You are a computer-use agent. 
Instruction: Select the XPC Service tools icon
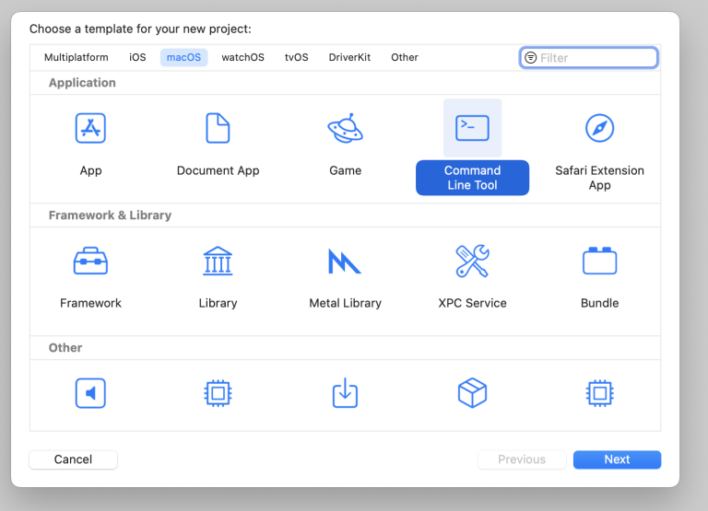point(472,261)
